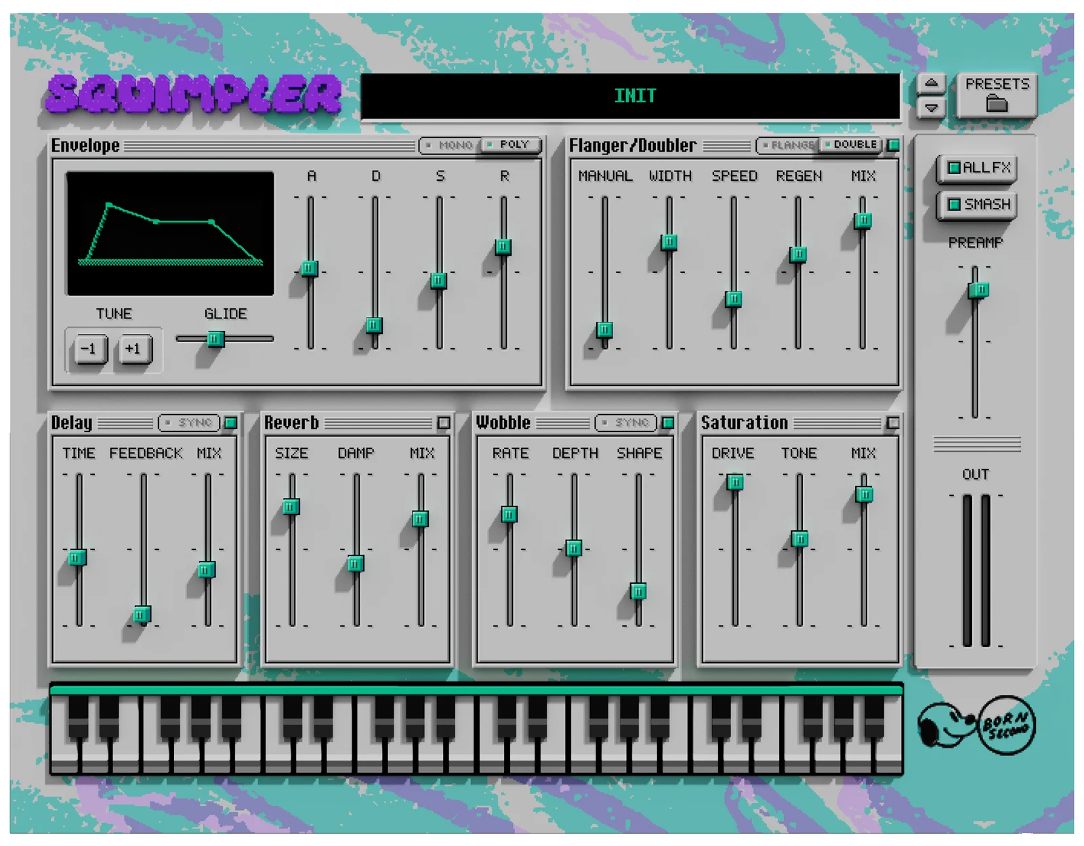Raise tune with the +1 button
1084x846 pixels.
134,349
